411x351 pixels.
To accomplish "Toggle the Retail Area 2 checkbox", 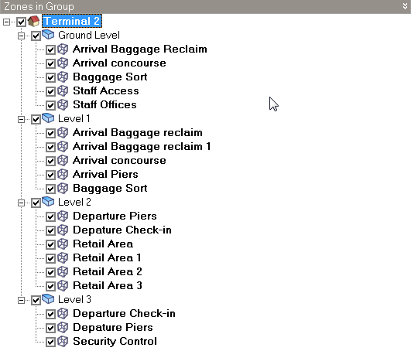I will click(50, 272).
